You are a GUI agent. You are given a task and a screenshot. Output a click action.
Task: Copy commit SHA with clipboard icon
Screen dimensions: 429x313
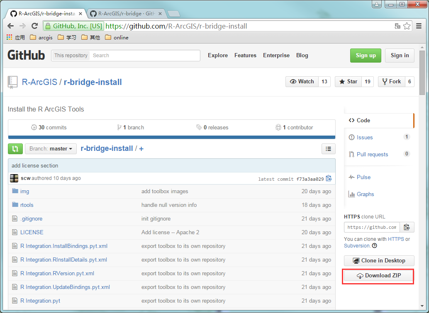329,179
